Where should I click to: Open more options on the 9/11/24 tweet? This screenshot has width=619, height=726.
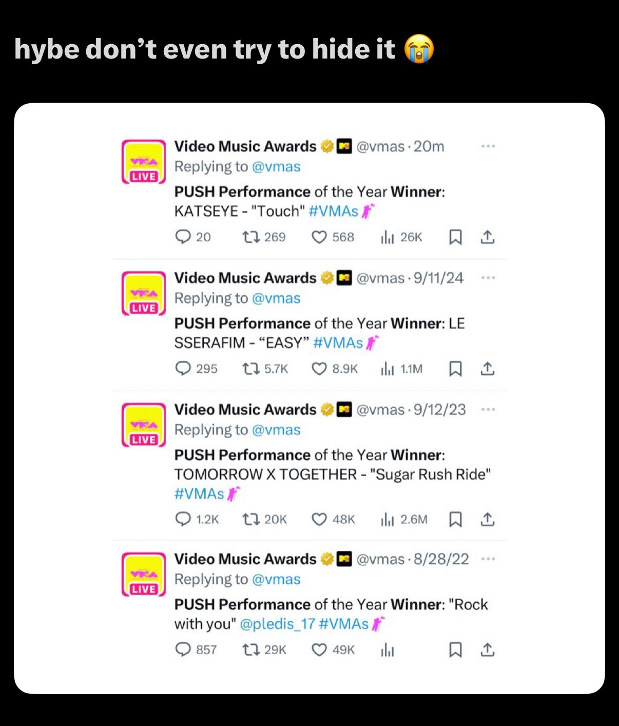click(488, 278)
